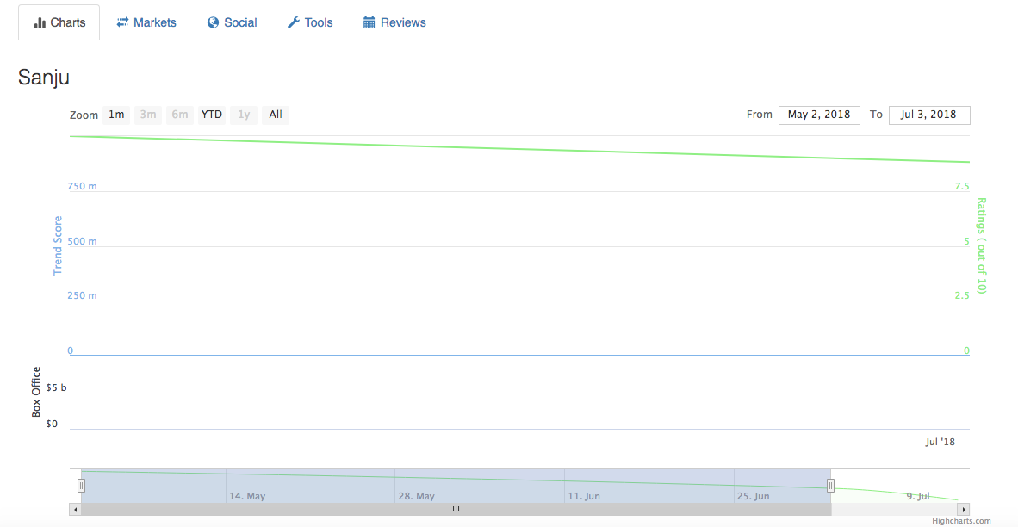Open the Highcharts.com credit link
This screenshot has width=1018, height=527.
(961, 521)
